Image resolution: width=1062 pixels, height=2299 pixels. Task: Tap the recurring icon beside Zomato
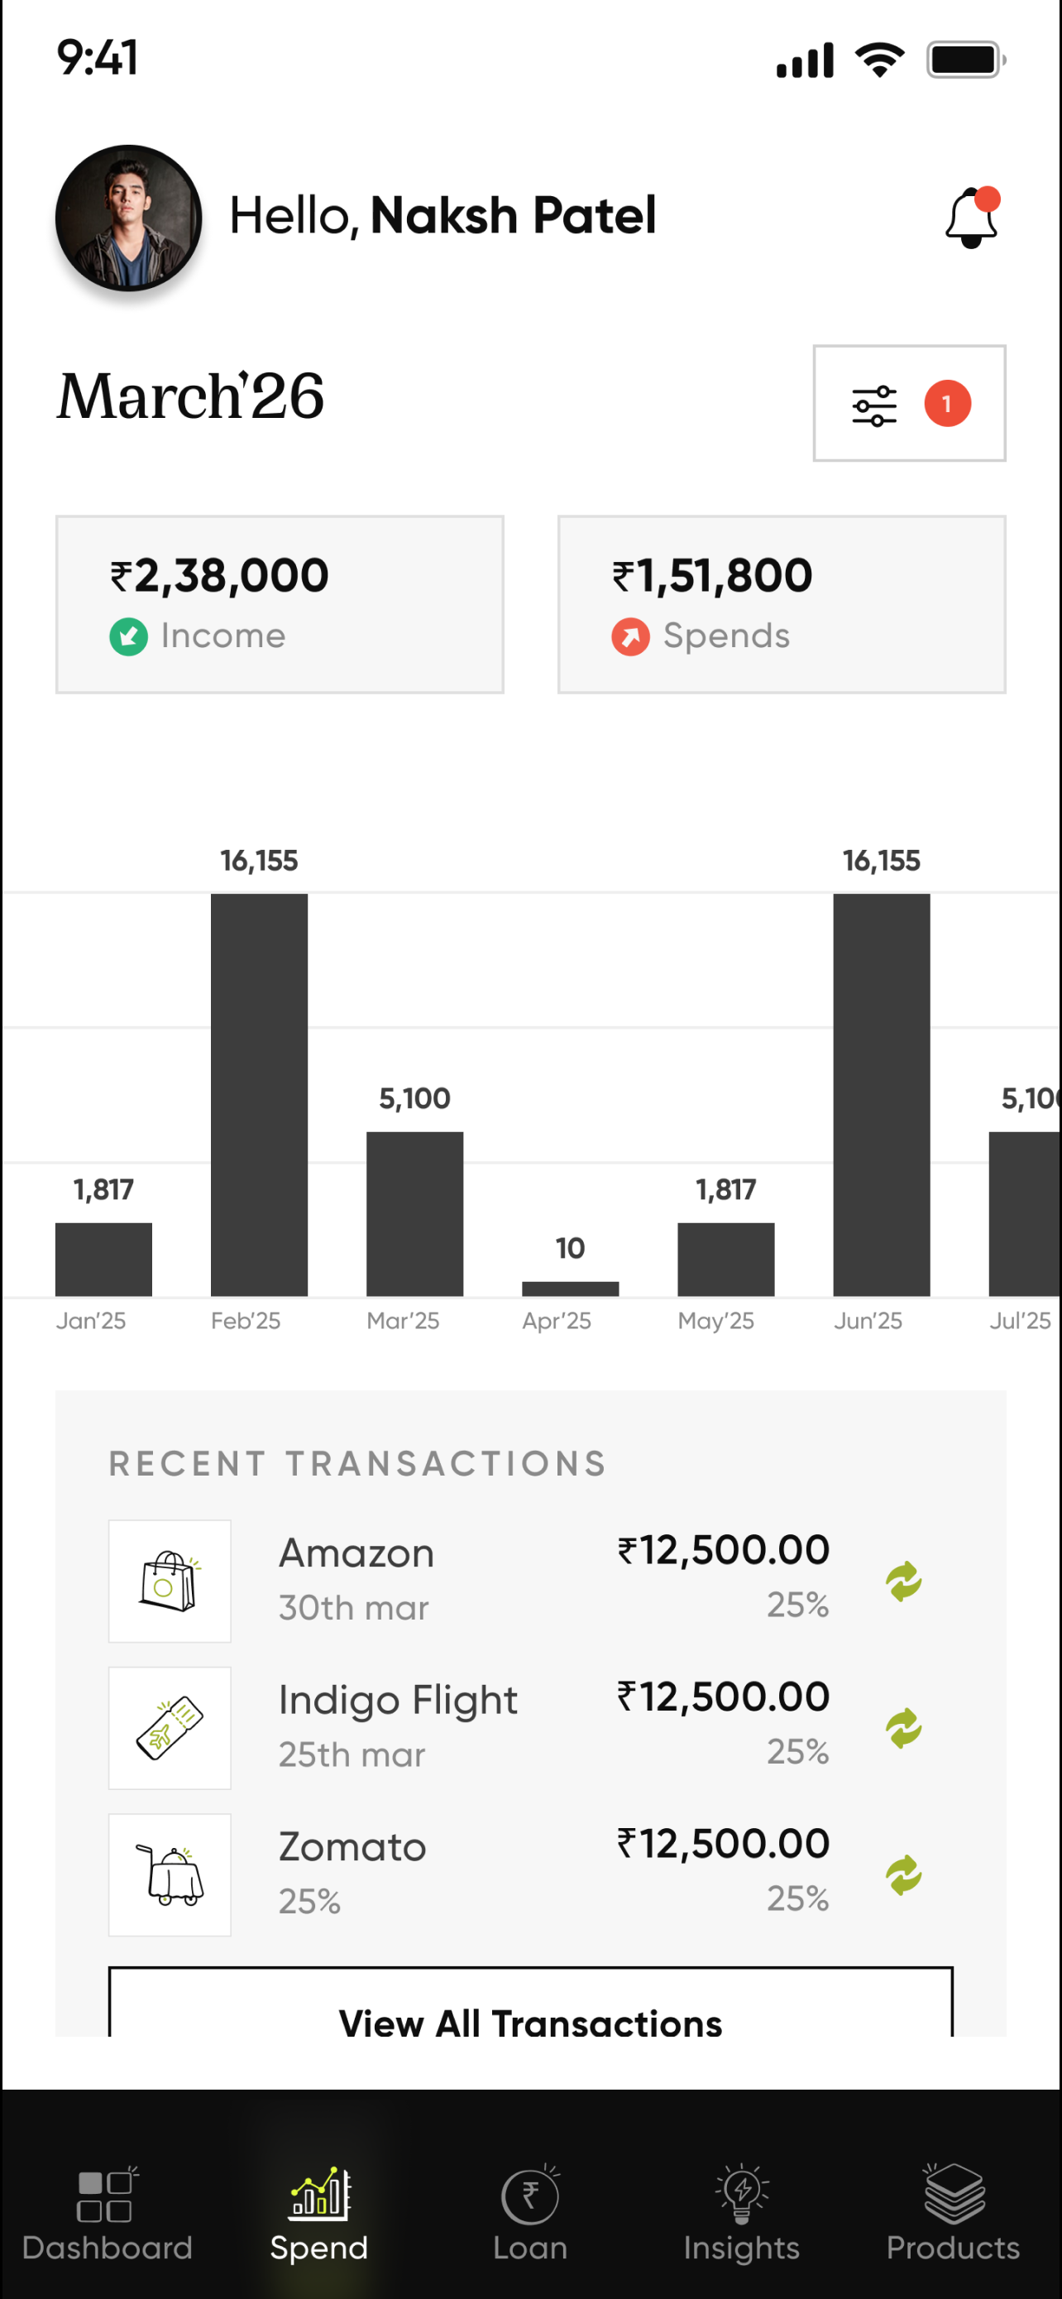point(903,1874)
